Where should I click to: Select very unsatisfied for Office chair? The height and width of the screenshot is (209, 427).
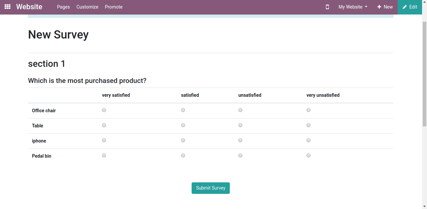coord(308,110)
